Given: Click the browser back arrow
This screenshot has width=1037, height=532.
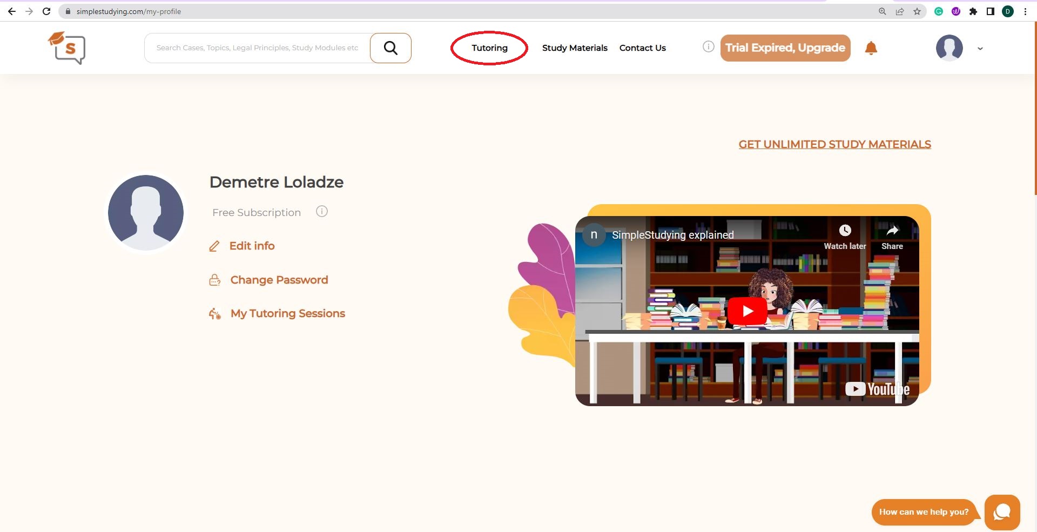Looking at the screenshot, I should click(12, 11).
